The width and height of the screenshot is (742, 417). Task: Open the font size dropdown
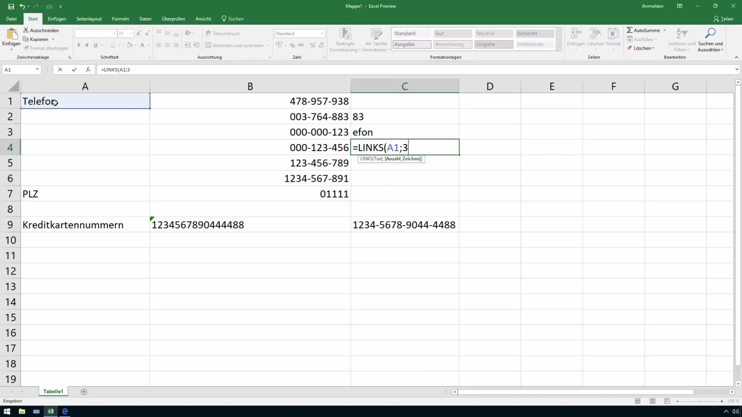coord(131,34)
